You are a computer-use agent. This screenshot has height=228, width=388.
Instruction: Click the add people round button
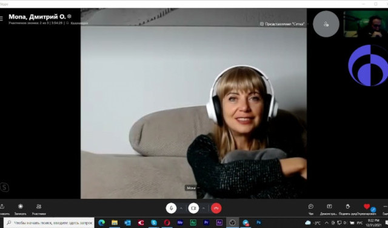click(x=326, y=24)
